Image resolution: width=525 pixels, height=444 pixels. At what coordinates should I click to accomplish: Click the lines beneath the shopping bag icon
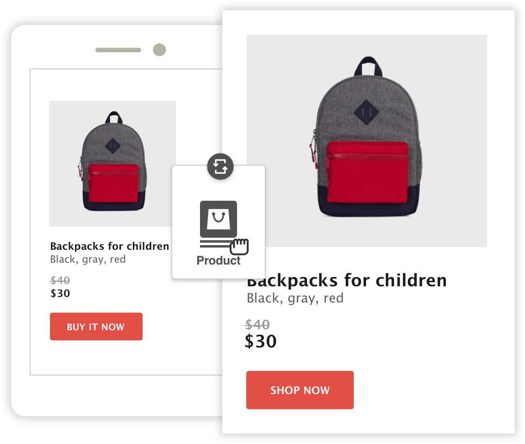coord(216,244)
